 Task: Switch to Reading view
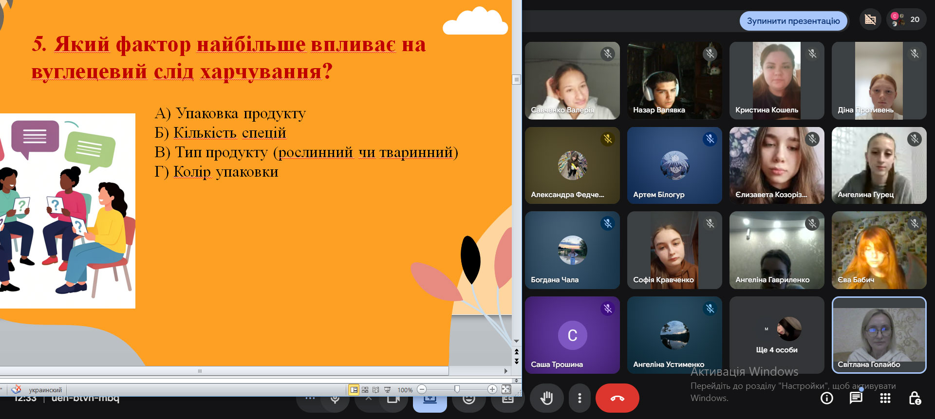click(375, 390)
